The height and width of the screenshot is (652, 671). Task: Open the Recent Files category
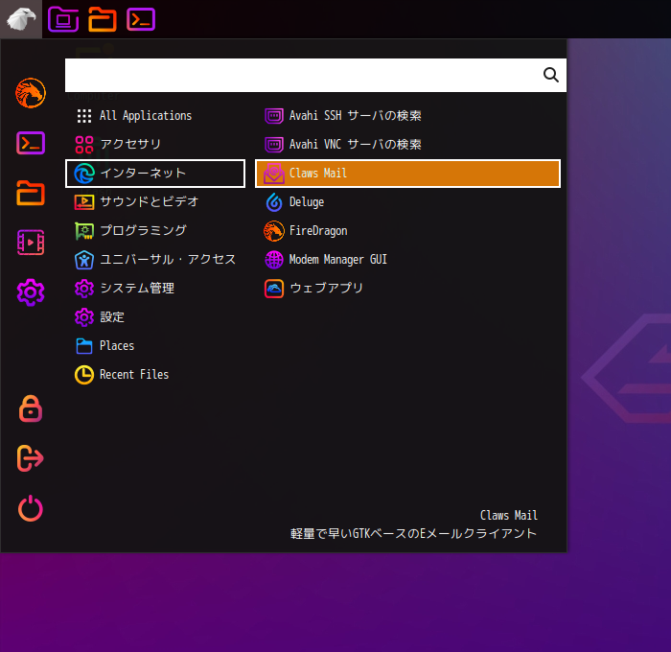155,375
